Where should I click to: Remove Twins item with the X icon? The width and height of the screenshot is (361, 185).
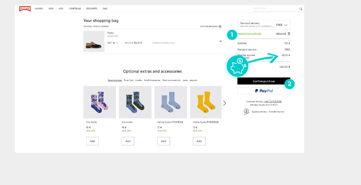pos(221,41)
